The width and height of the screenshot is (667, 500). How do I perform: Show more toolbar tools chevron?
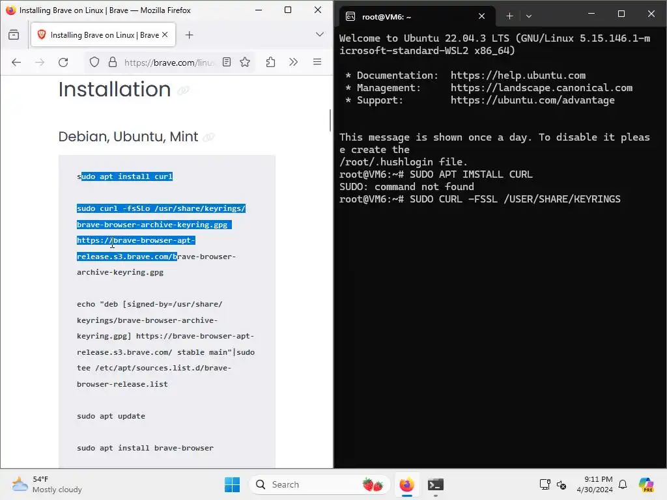[294, 62]
